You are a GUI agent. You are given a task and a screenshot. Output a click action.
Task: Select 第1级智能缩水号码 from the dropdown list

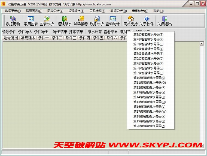(148, 35)
